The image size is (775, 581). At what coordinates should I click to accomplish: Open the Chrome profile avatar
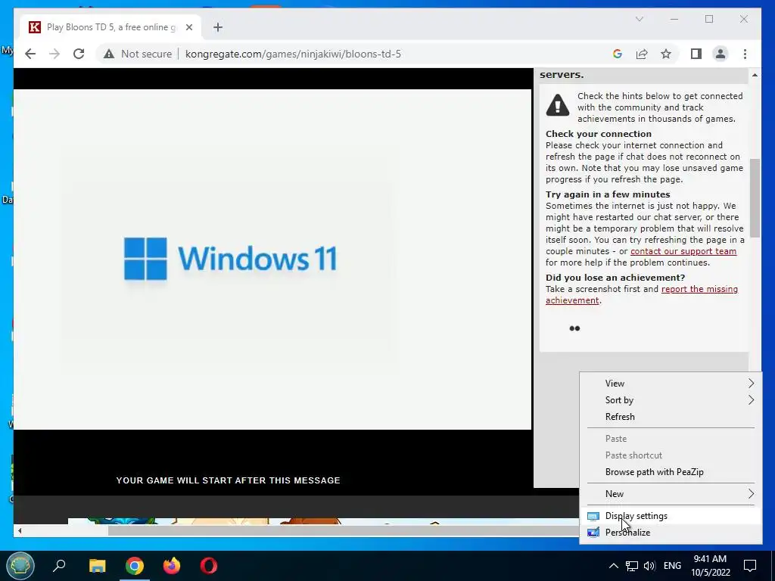[721, 54]
